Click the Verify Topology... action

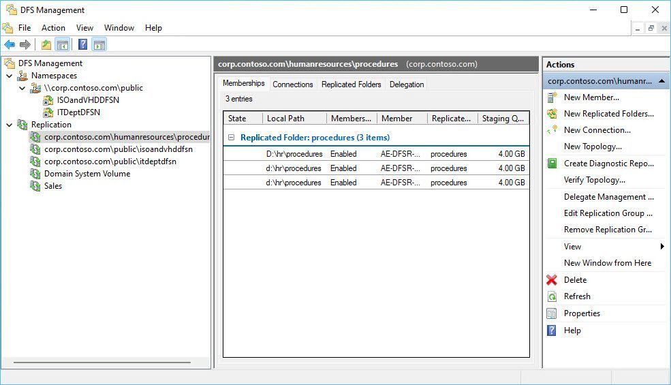click(x=595, y=180)
